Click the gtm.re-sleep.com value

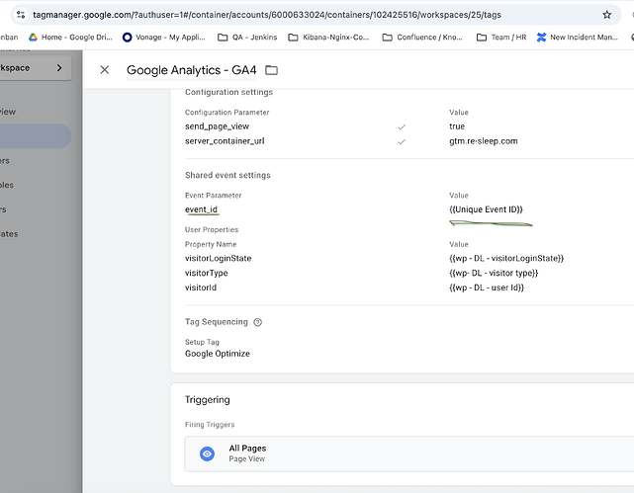tap(484, 141)
